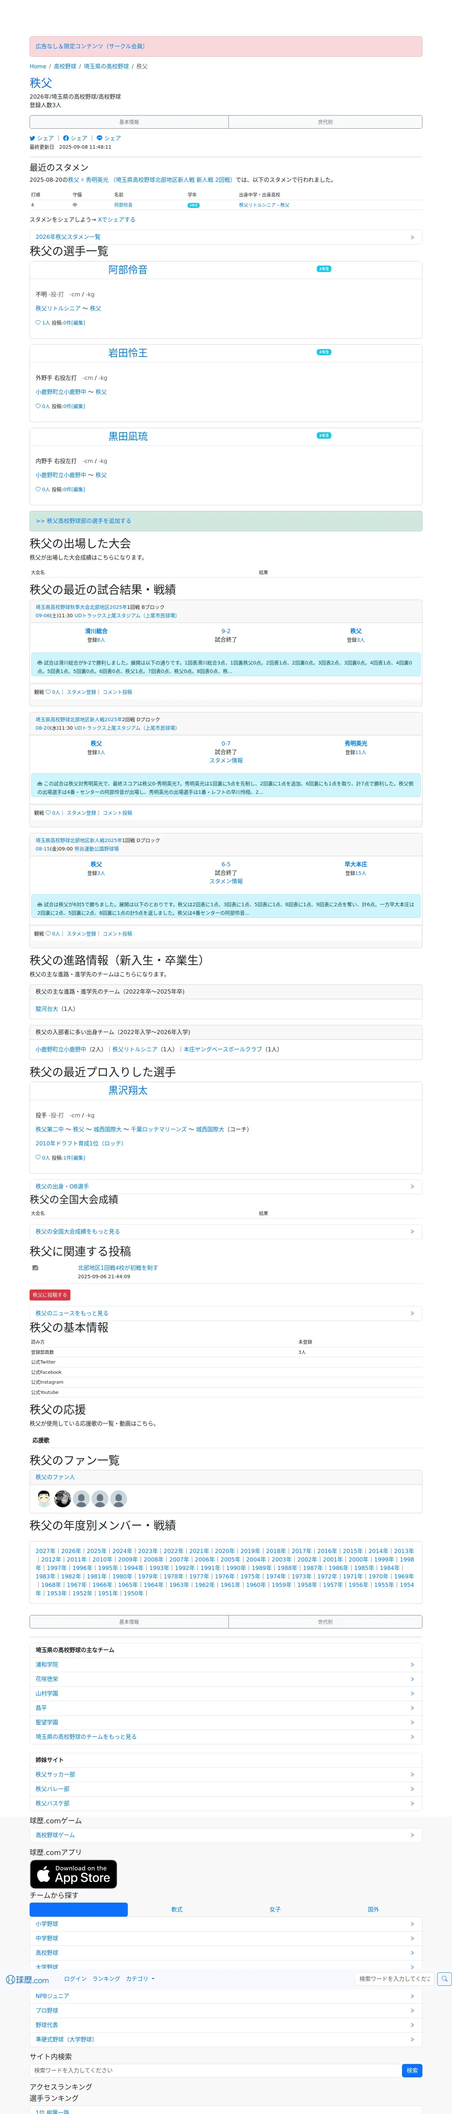Viewport: 452px width, 2114px height.
Task: Expand 秩父の出身・OB選手 row
Action: coord(226,1187)
